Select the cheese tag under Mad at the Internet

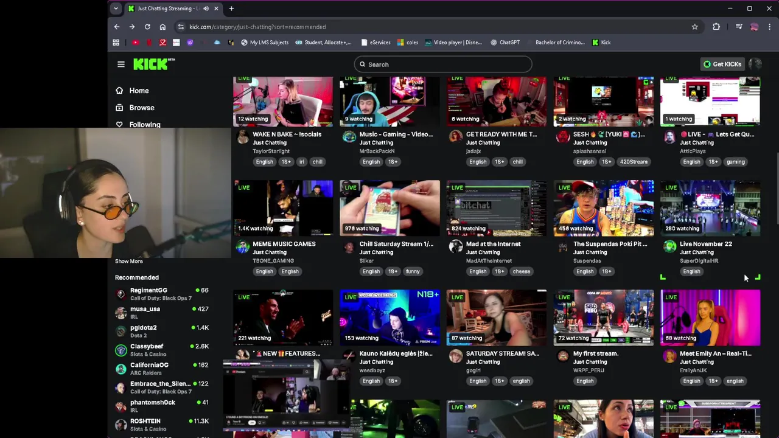point(522,271)
